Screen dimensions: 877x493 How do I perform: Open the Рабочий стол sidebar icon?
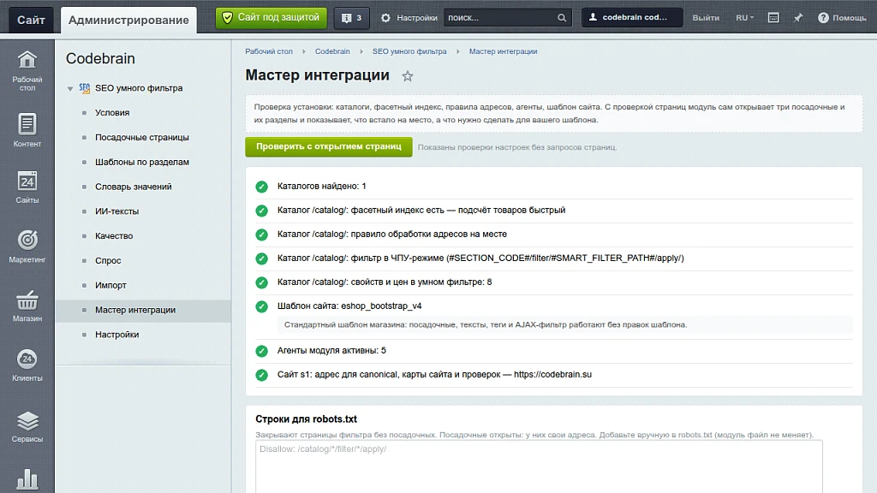pos(27,70)
